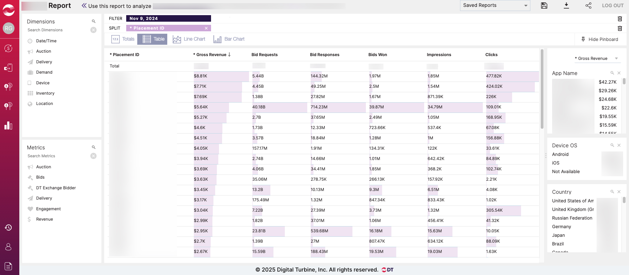Delete the filter row using its trash icon
This screenshot has width=629, height=275.
point(620,19)
